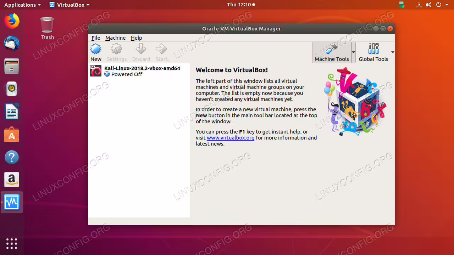Open the Help menu

[x=136, y=38]
